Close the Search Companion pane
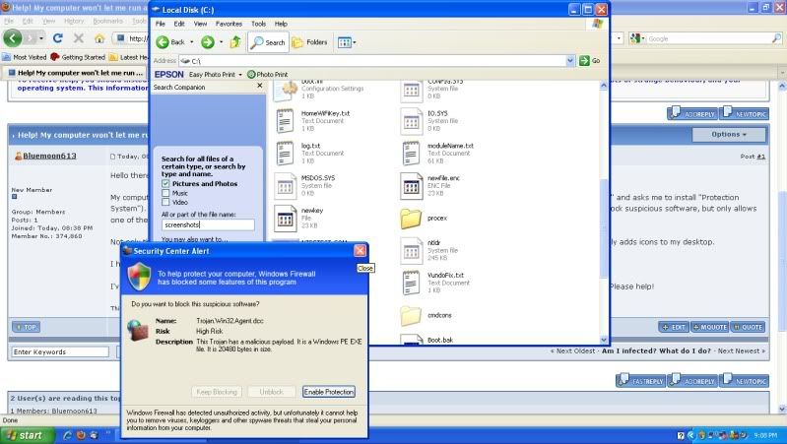Viewport: 787px width, 444px height. 259,87
